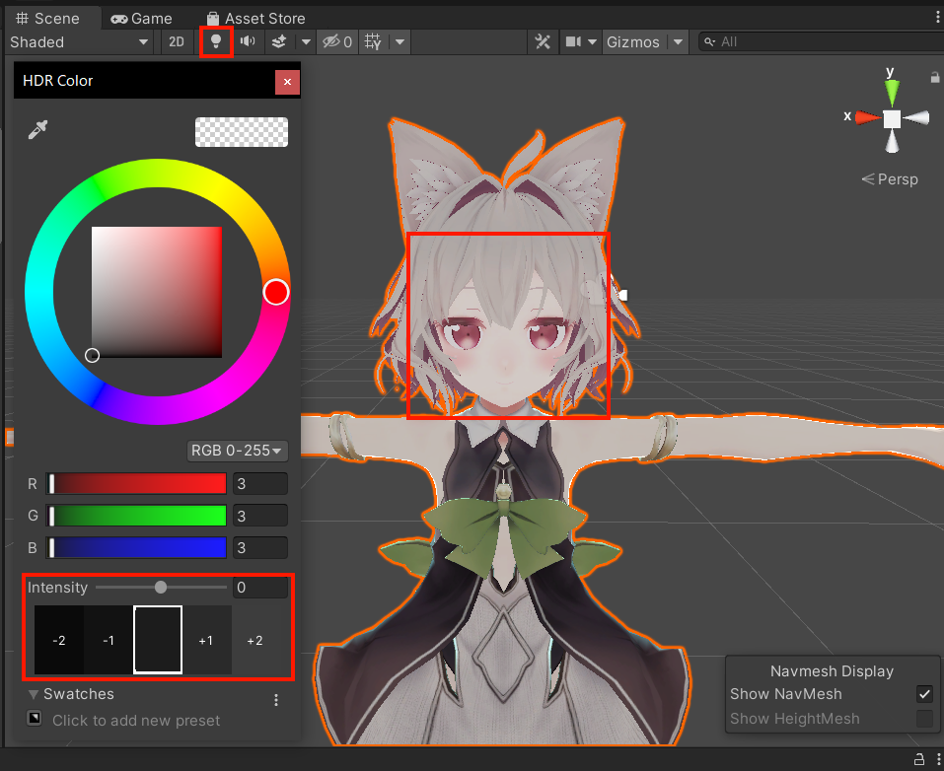Click the gizmo bottom grey cone

893,141
